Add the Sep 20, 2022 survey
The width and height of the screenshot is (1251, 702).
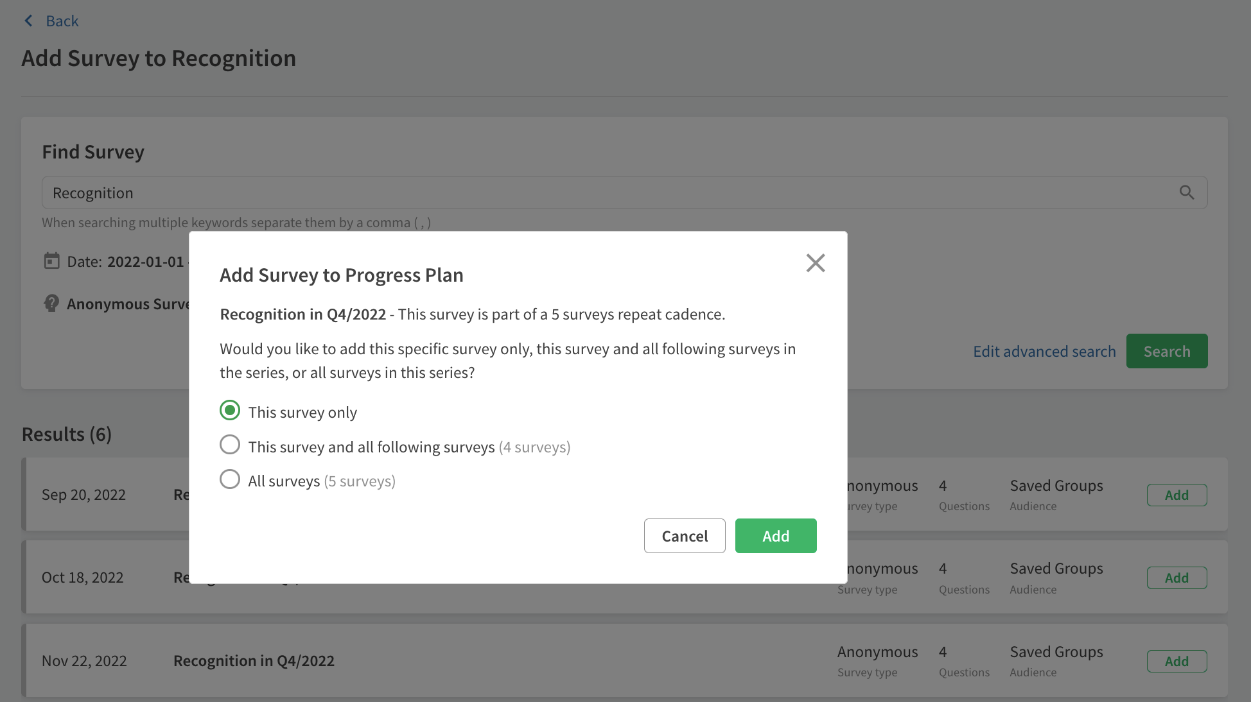tap(1177, 495)
